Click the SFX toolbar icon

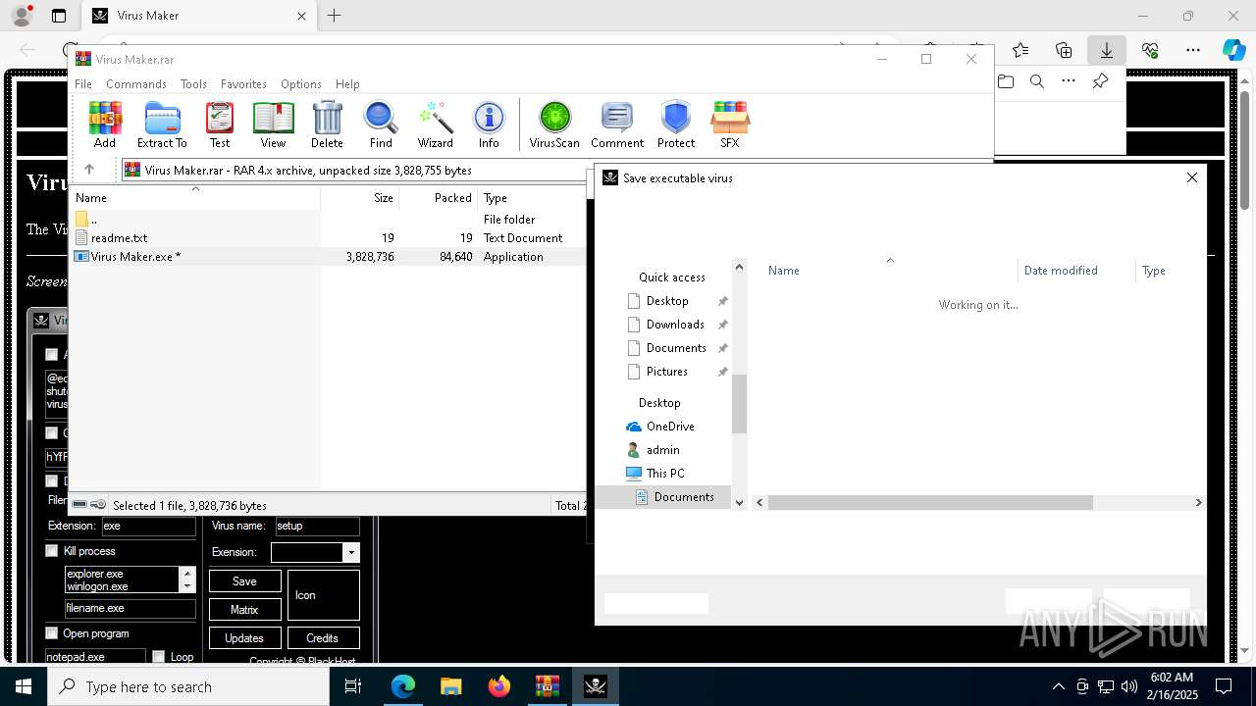pos(729,125)
